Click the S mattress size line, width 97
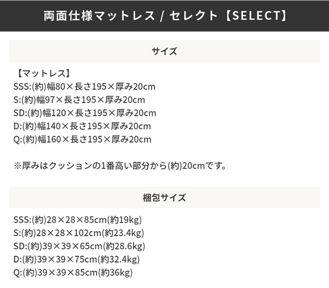Screen dimensions: 329x288 tap(79, 100)
